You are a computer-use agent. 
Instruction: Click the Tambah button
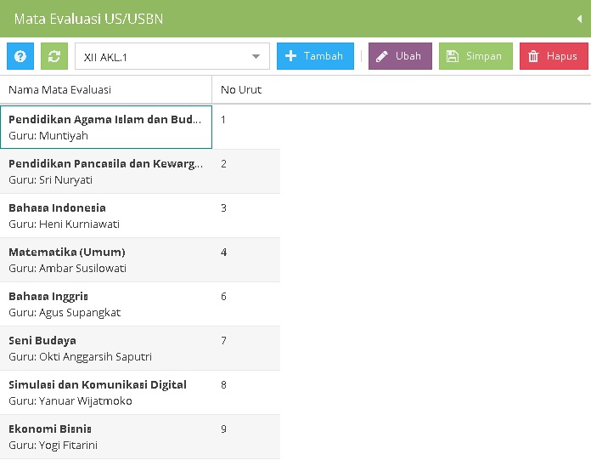[315, 56]
